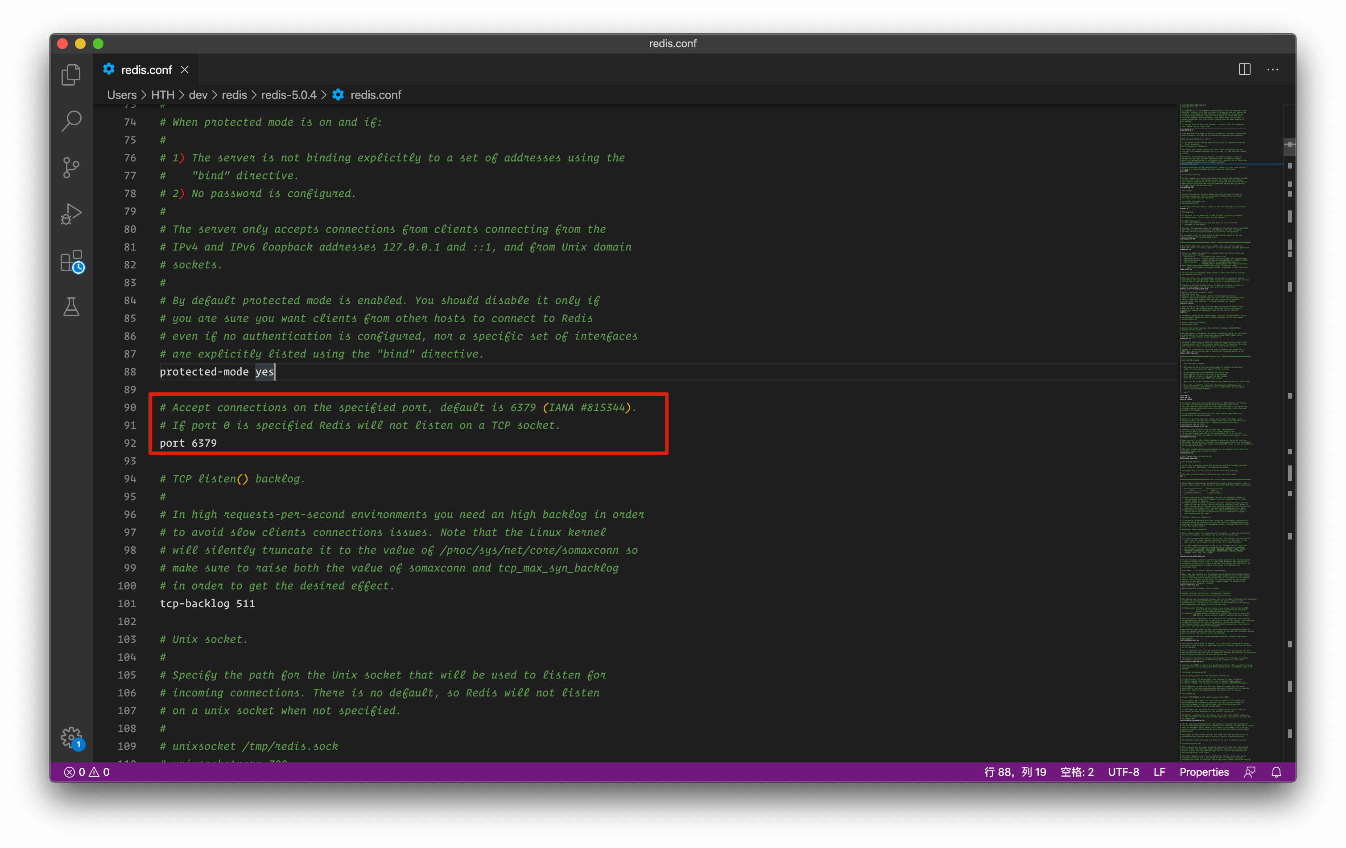
Task: Open notifications bell in status bar
Action: 1276,772
